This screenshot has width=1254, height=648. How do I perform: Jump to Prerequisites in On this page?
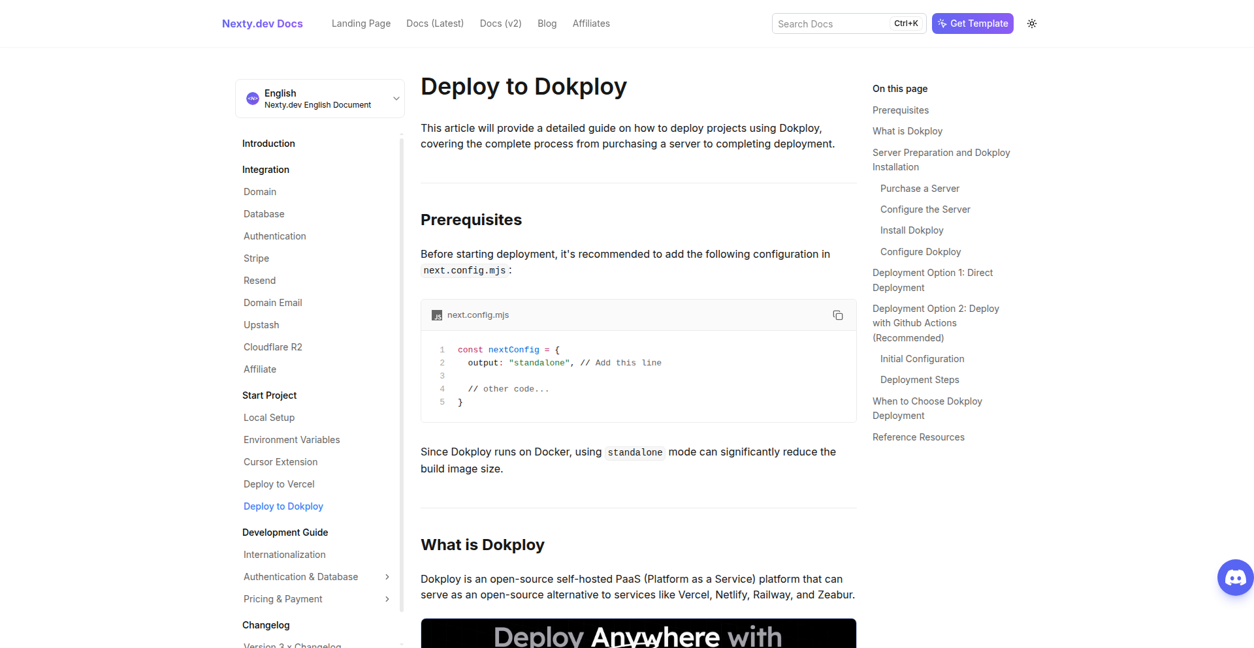(x=901, y=110)
